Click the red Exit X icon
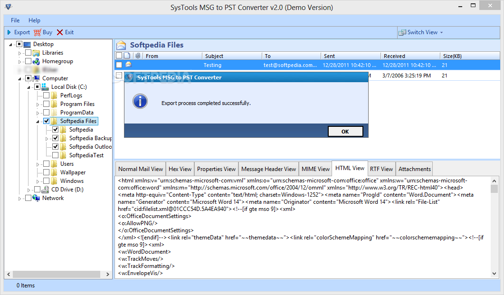The width and height of the screenshot is (504, 295). click(x=60, y=32)
